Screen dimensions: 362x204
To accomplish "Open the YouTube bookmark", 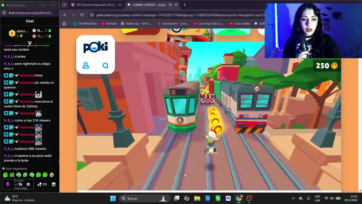I will (109, 24).
